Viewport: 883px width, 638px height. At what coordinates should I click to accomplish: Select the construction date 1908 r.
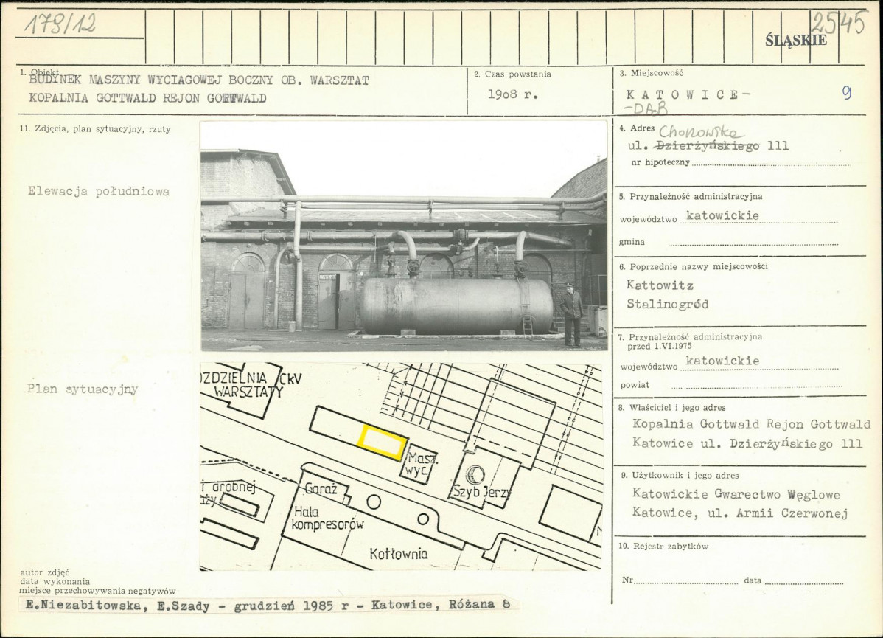pos(512,95)
